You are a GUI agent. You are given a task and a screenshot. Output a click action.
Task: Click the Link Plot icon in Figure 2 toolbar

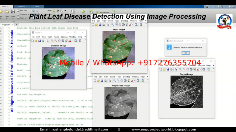pyautogui.click(x=76, y=41)
